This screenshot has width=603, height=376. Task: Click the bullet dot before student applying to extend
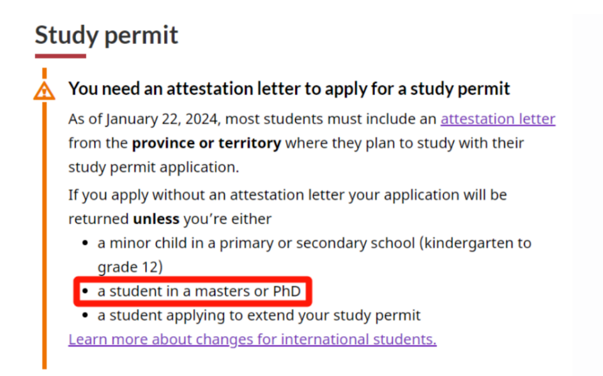pyautogui.click(x=86, y=315)
